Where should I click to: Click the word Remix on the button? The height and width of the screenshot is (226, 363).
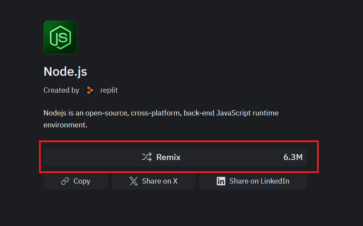click(x=169, y=157)
